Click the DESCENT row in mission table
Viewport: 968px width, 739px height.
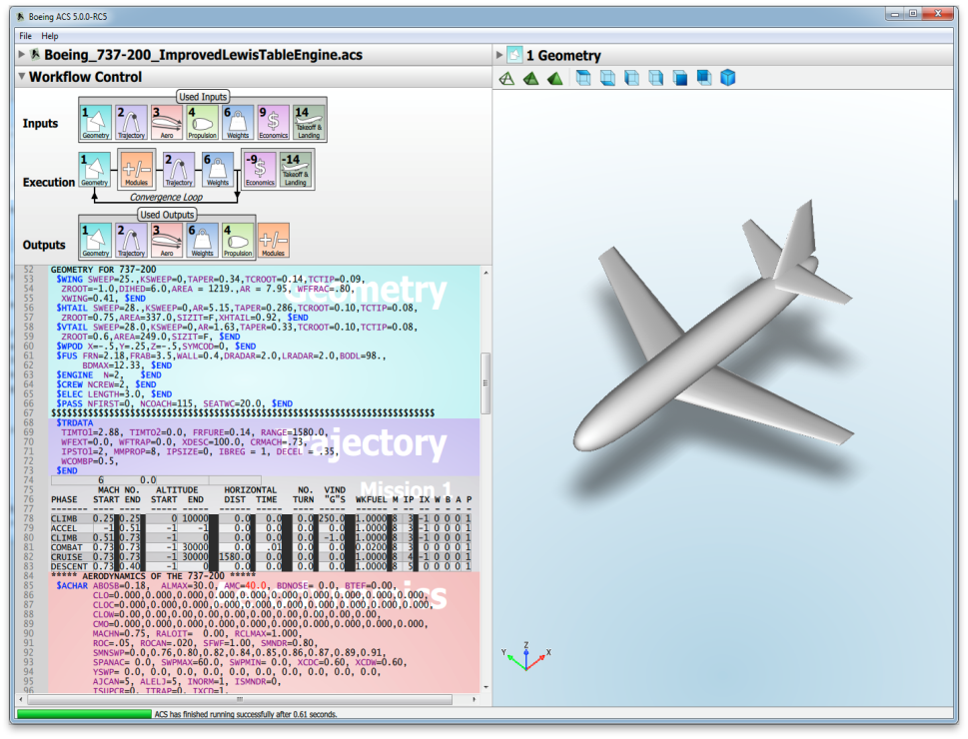(x=261, y=566)
